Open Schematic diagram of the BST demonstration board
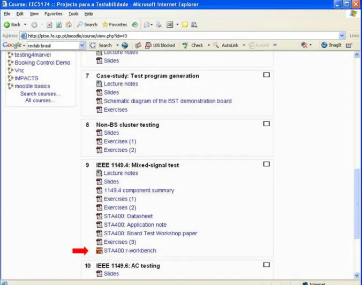The height and width of the screenshot is (285, 362). tap(168, 101)
